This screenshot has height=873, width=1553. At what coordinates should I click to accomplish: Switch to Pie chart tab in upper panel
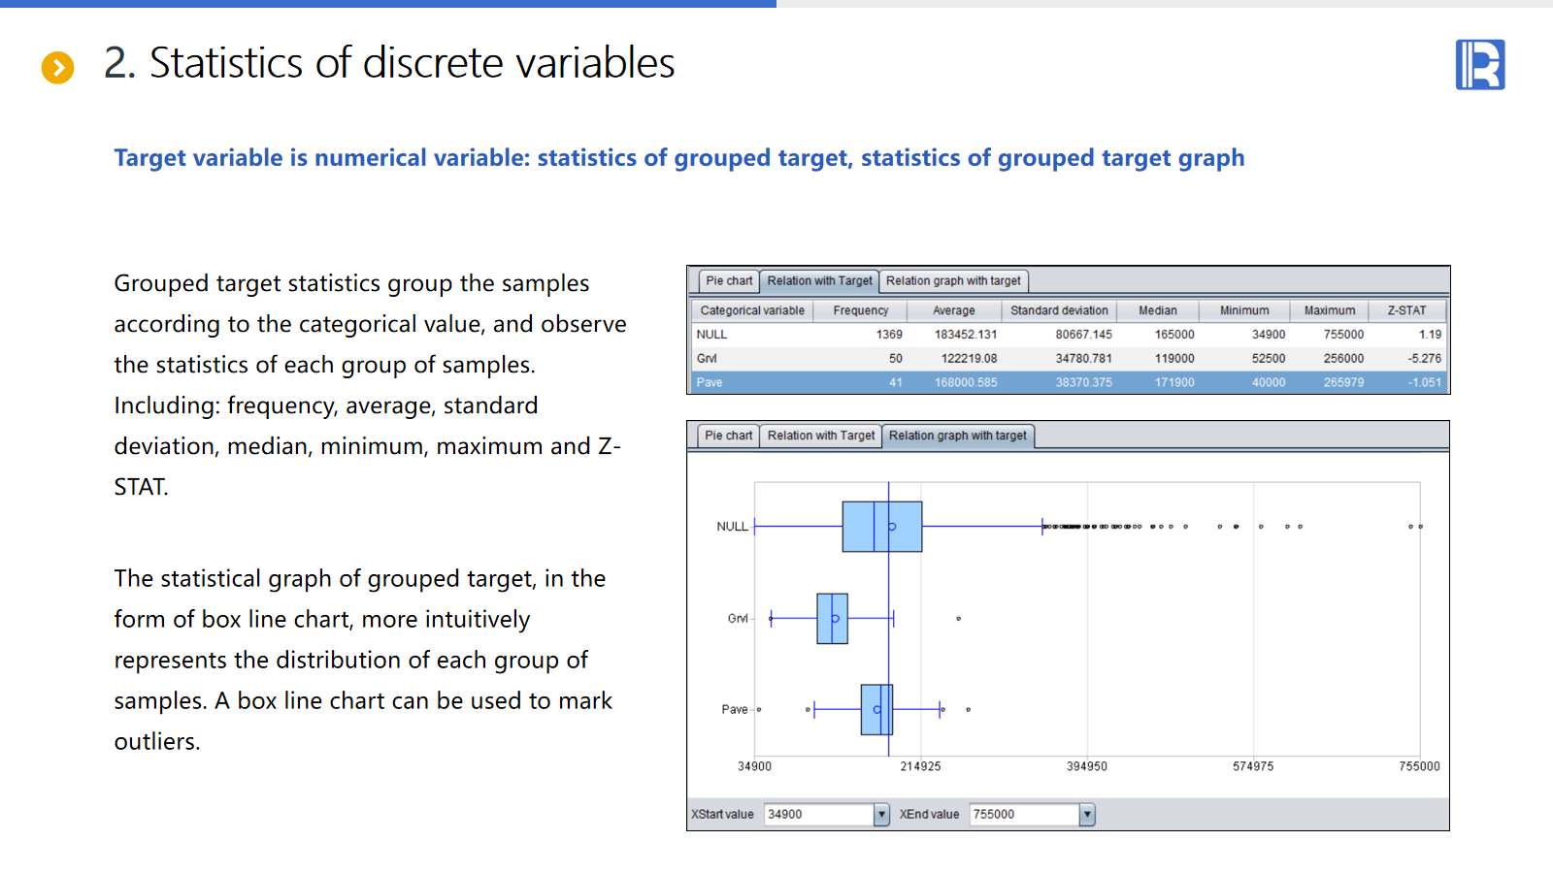[x=729, y=281]
